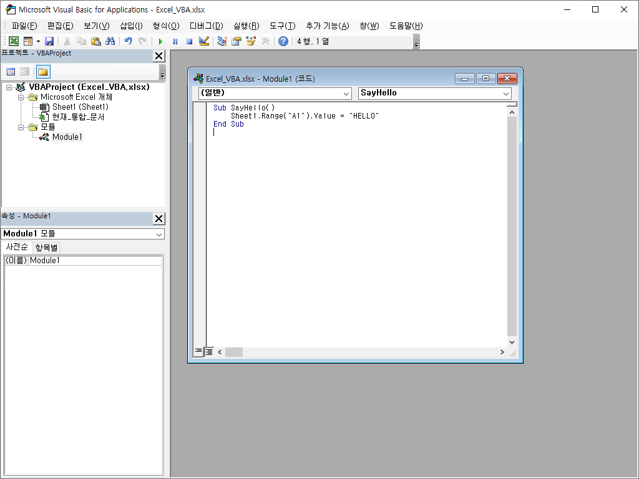Click the code window scroll up arrow
639x479 pixels.
click(512, 112)
